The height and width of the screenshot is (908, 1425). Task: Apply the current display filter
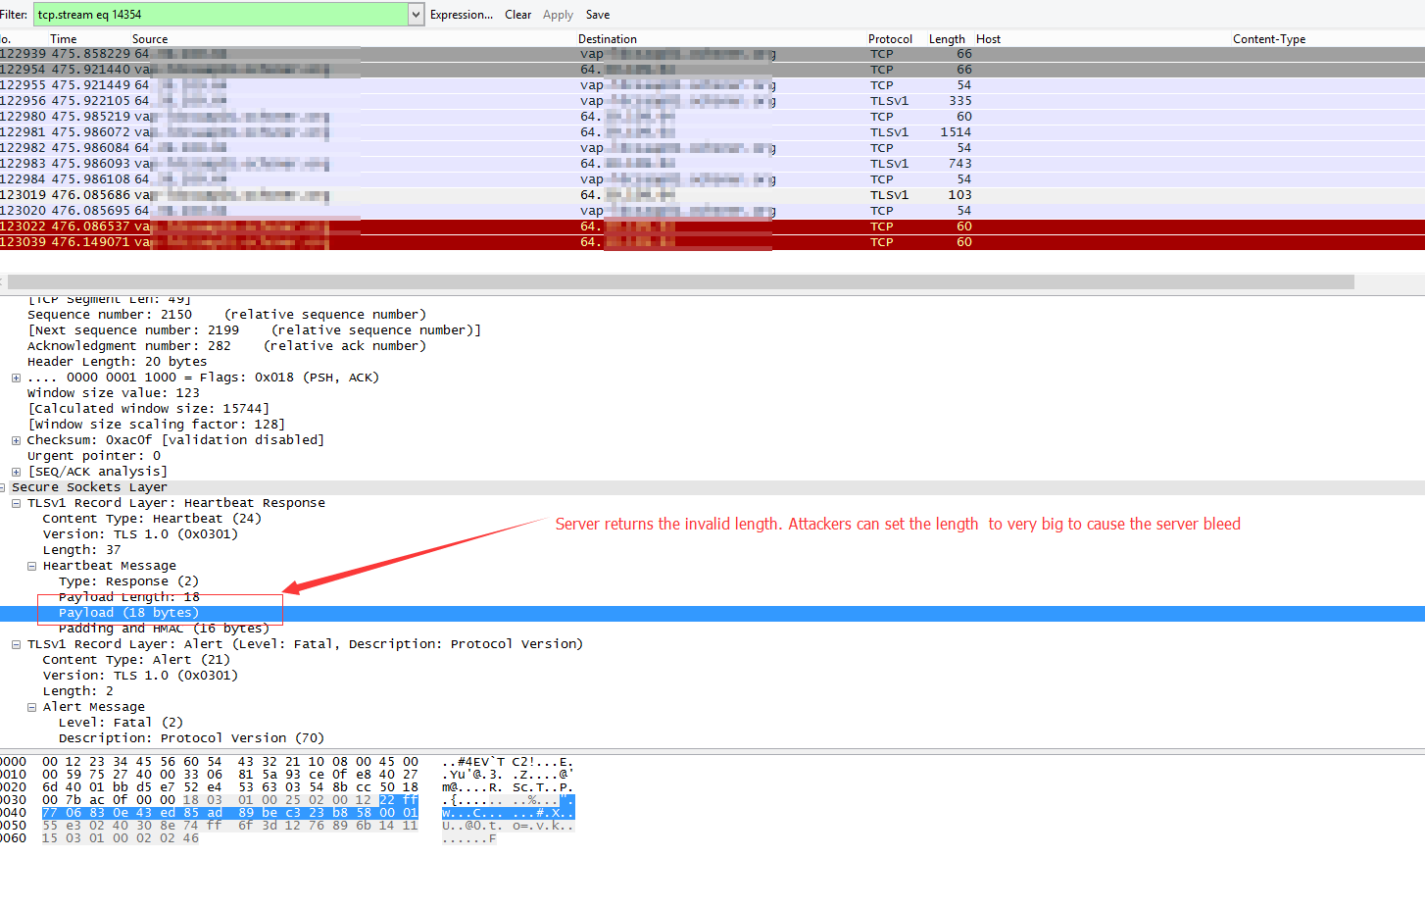[557, 14]
